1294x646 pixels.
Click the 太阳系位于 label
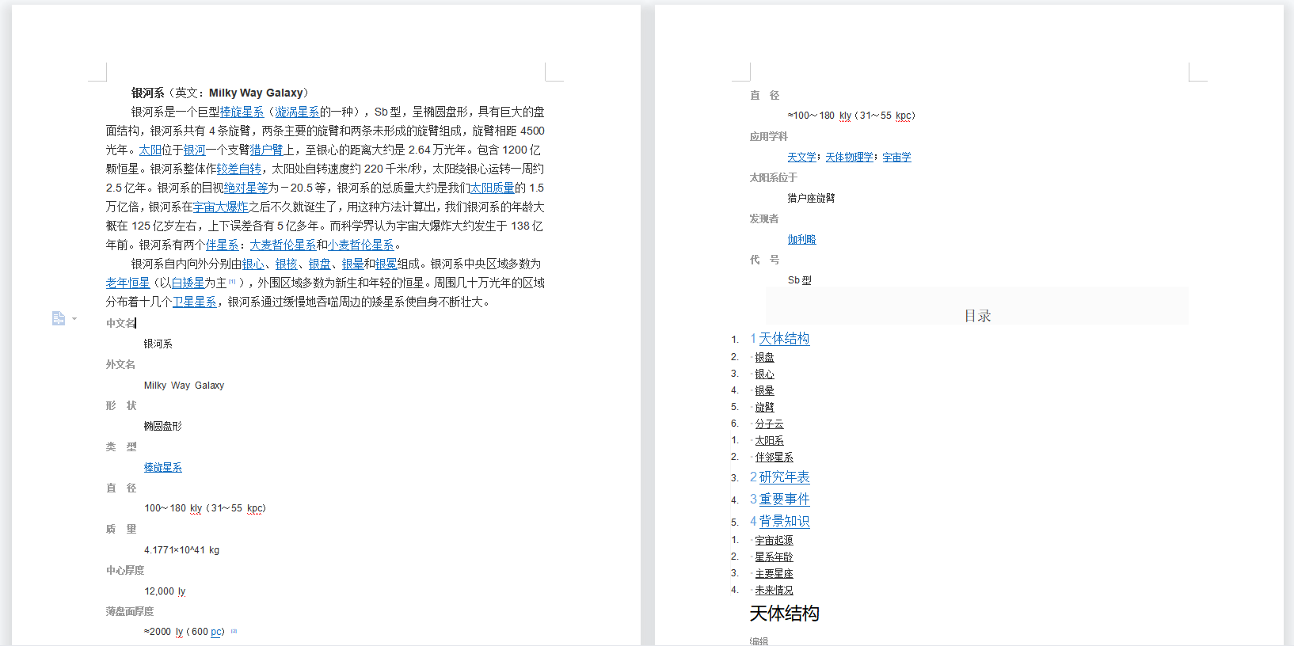[773, 177]
